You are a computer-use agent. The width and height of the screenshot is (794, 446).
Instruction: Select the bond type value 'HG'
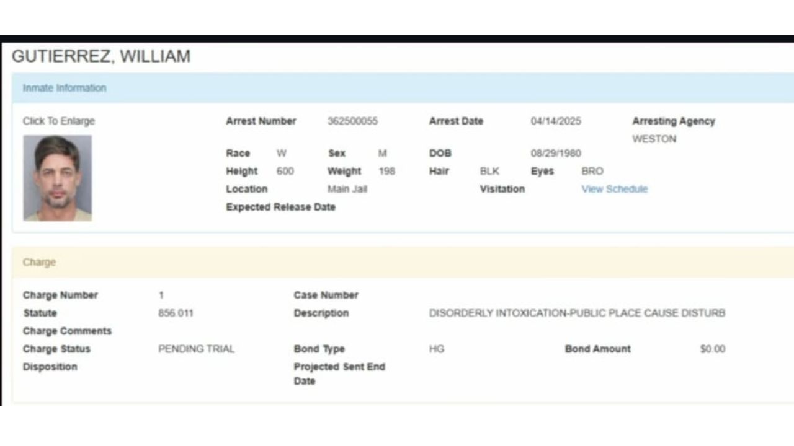tap(437, 349)
